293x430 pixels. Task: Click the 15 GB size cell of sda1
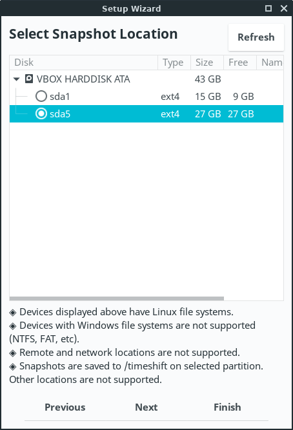coord(208,97)
